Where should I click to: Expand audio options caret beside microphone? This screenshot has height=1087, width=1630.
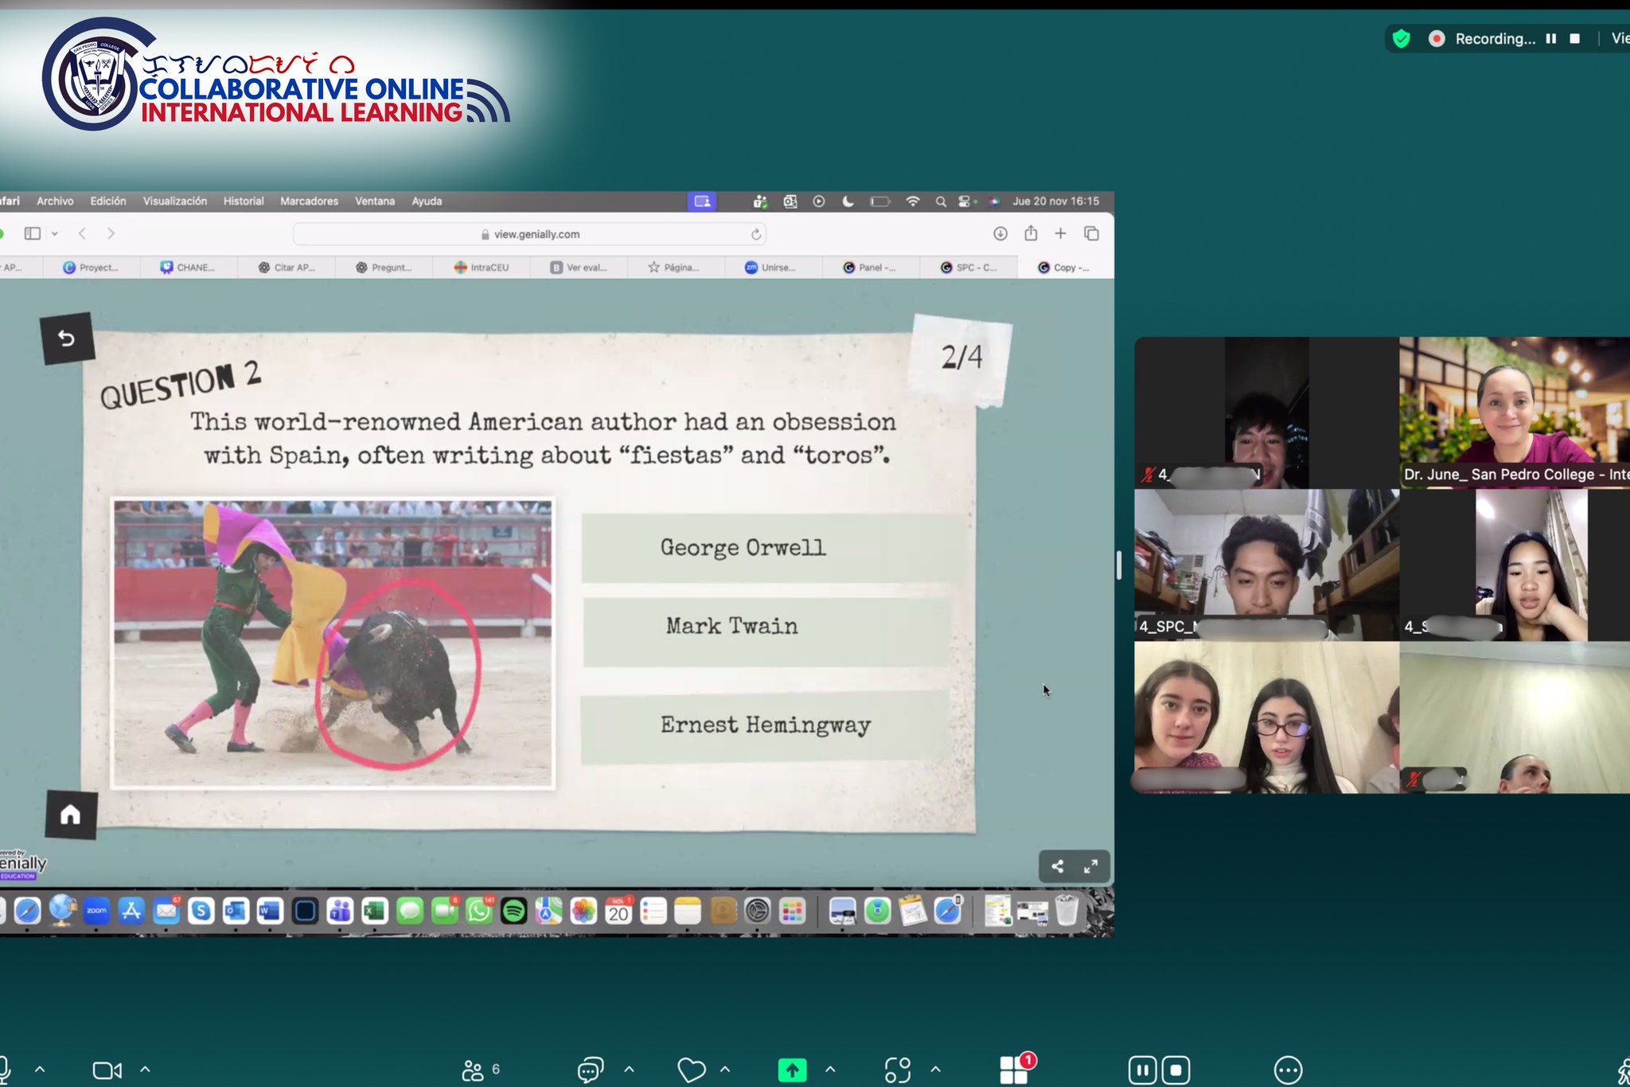coord(40,1069)
